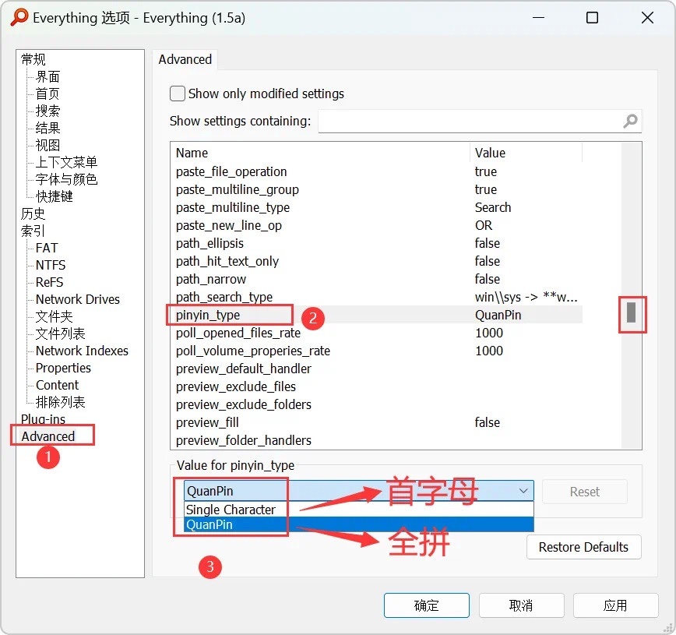Click the Name column header
Screen dimensions: 676x635
click(x=320, y=153)
